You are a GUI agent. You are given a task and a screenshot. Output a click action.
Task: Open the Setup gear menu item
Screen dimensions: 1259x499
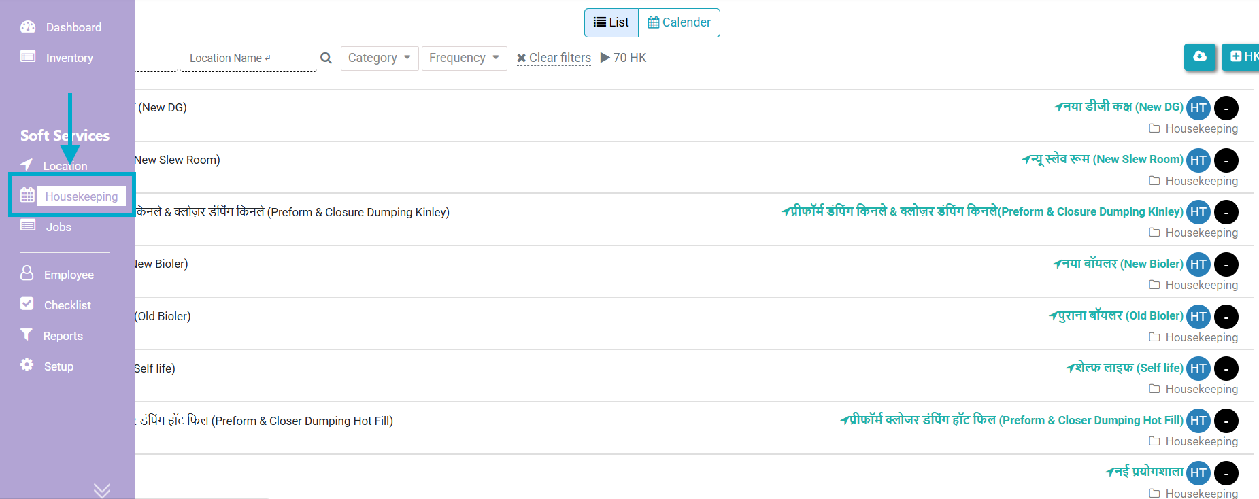tap(58, 366)
